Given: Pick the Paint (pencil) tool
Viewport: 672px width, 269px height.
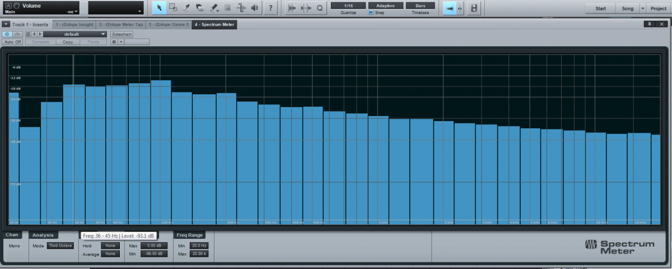Looking at the screenshot, I should pyautogui.click(x=214, y=8).
